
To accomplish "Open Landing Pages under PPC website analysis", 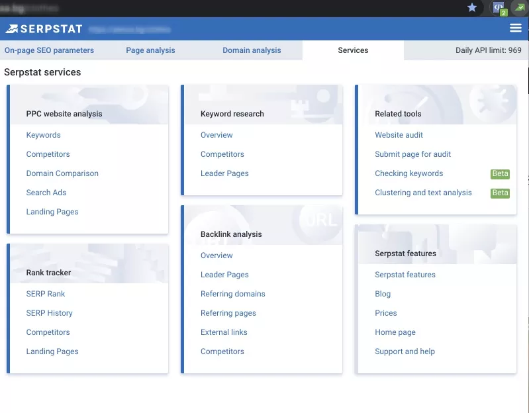I will tap(52, 212).
